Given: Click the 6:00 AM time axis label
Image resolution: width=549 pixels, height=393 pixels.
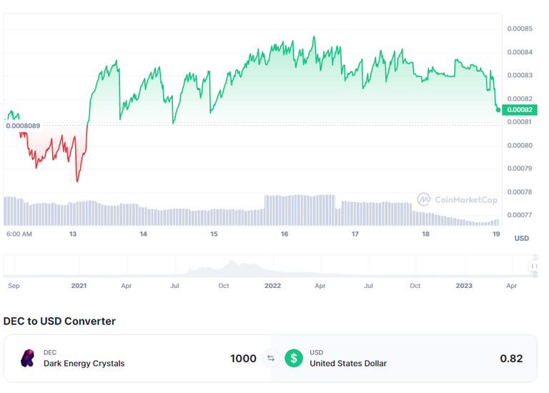Looking at the screenshot, I should pos(19,234).
